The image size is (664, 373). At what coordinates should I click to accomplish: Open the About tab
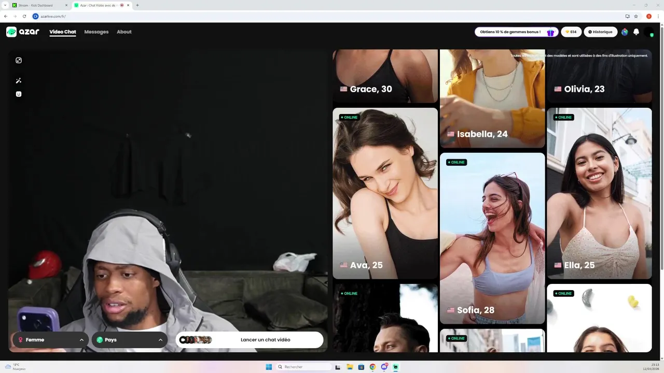pyautogui.click(x=124, y=32)
